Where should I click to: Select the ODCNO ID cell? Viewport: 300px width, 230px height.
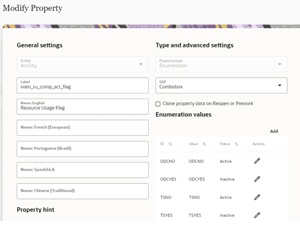click(x=168, y=161)
